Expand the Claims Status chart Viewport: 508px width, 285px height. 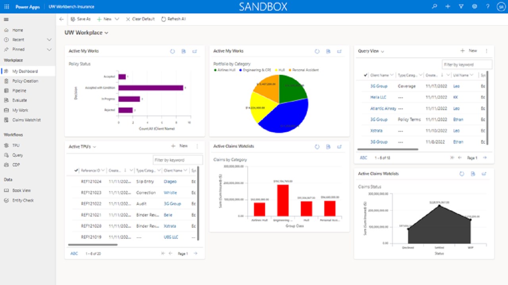pyautogui.click(x=484, y=174)
